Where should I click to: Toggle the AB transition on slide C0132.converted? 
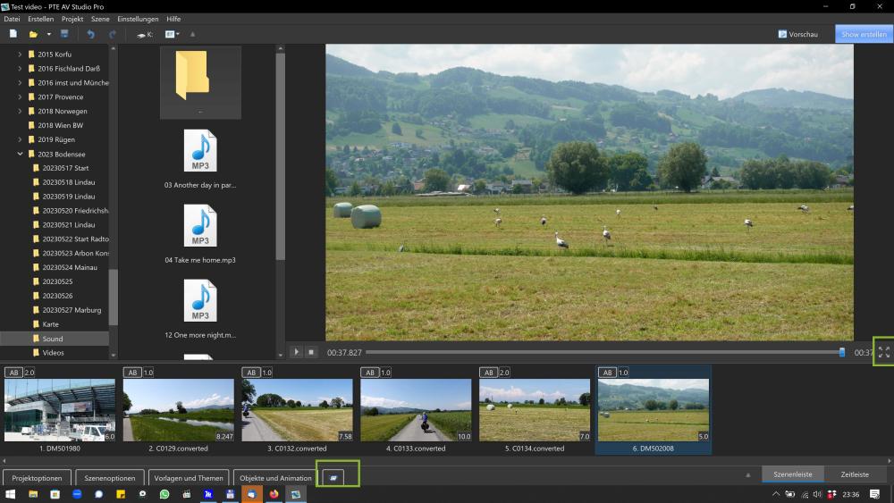(x=250, y=373)
